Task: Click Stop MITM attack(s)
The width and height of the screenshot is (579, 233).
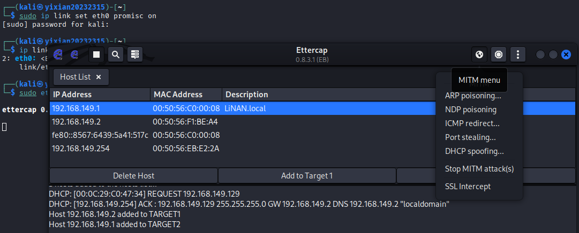Action: [479, 169]
